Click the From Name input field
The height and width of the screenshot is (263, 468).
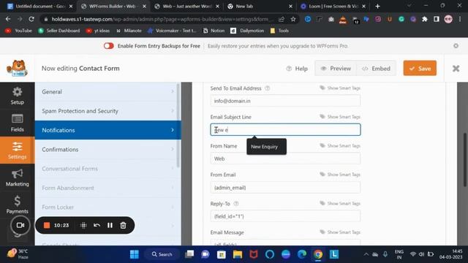point(285,159)
